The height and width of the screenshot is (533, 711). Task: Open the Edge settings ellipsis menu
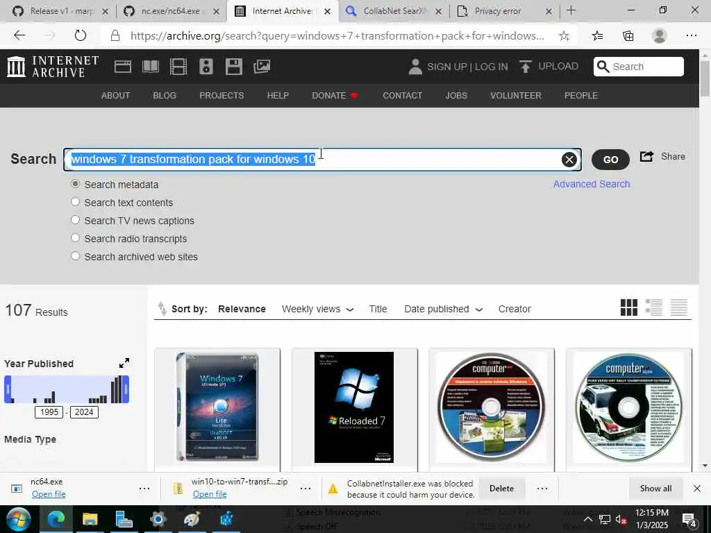(692, 35)
